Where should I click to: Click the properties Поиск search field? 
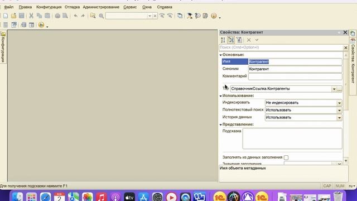[x=281, y=47]
